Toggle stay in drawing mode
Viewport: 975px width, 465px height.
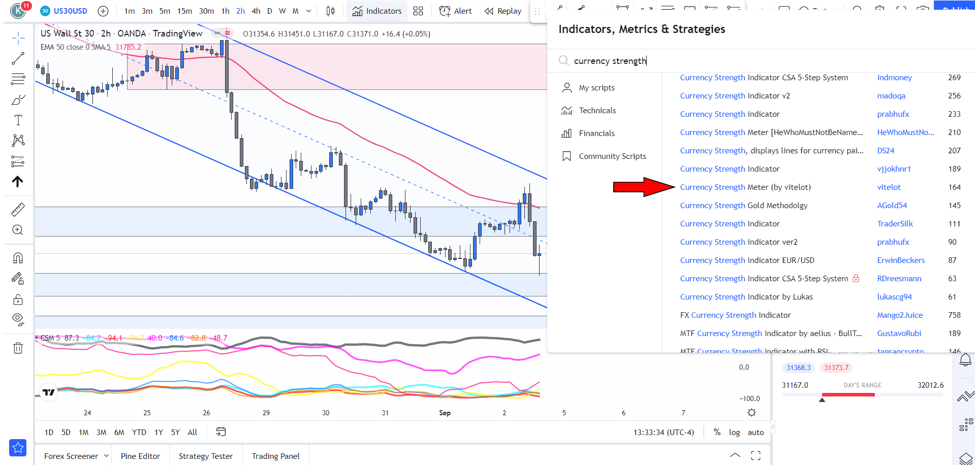coord(18,278)
